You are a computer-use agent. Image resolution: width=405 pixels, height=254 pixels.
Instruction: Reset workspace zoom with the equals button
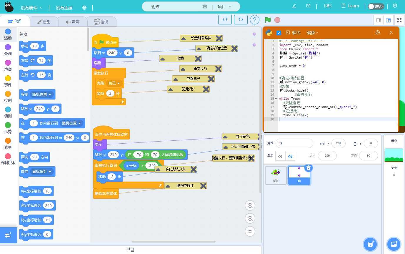[250, 231]
